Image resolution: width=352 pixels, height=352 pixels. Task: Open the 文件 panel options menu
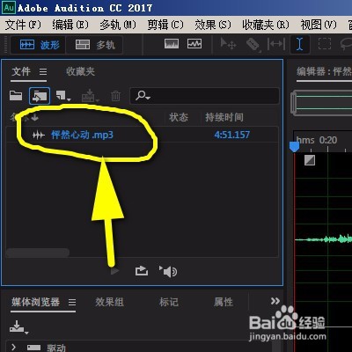(x=43, y=72)
